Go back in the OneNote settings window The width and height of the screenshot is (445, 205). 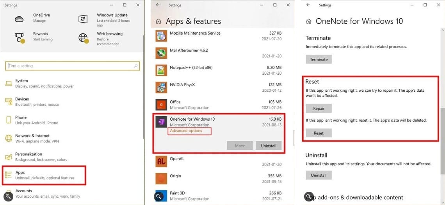coord(308,5)
